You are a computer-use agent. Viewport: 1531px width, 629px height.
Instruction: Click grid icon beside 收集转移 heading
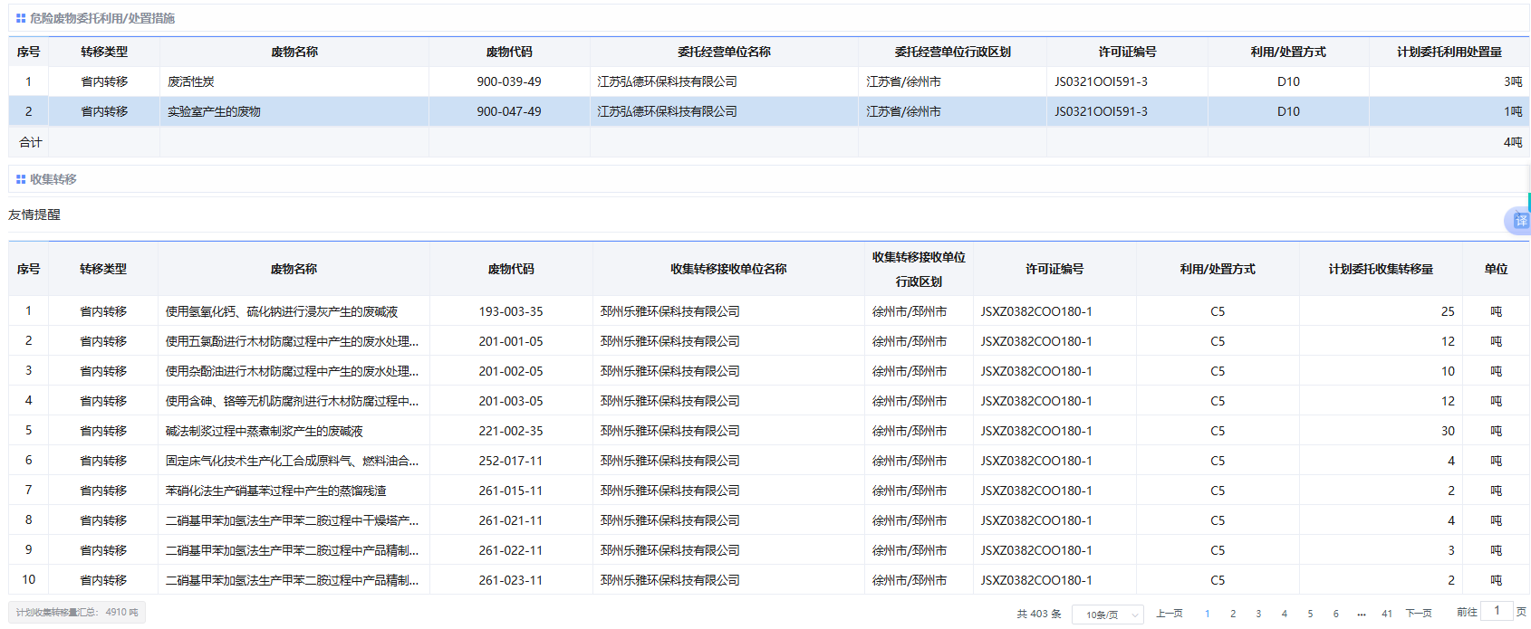coord(20,179)
